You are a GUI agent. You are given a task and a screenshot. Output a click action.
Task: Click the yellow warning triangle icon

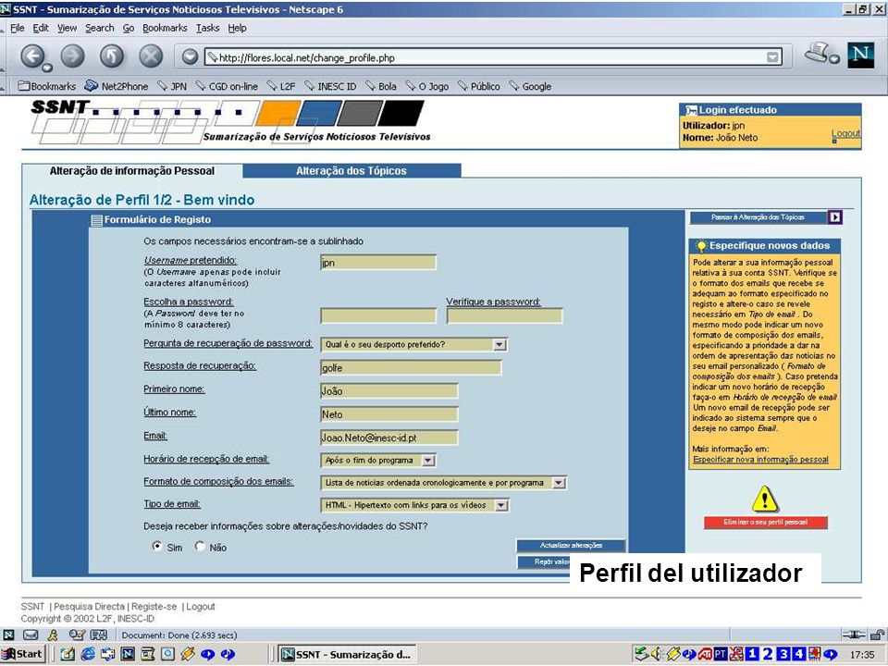tap(765, 499)
